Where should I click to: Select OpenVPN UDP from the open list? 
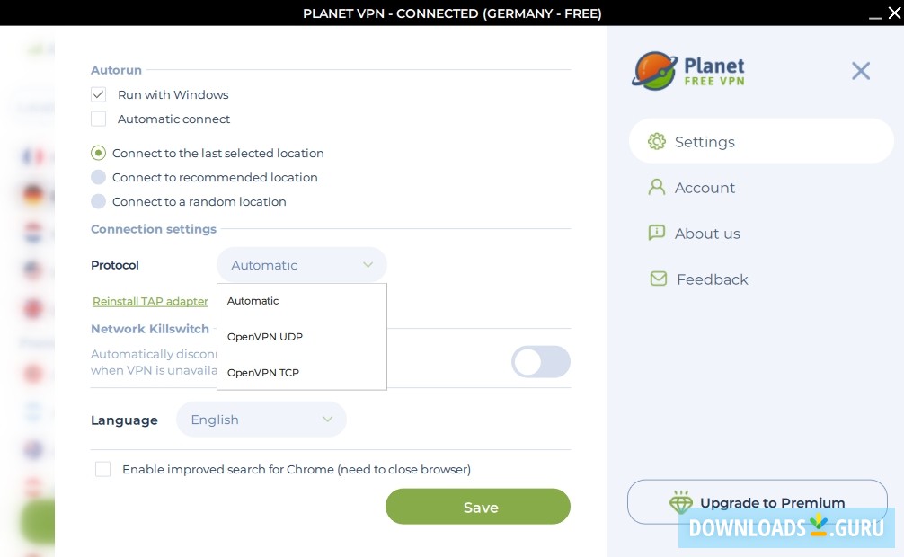click(x=265, y=337)
